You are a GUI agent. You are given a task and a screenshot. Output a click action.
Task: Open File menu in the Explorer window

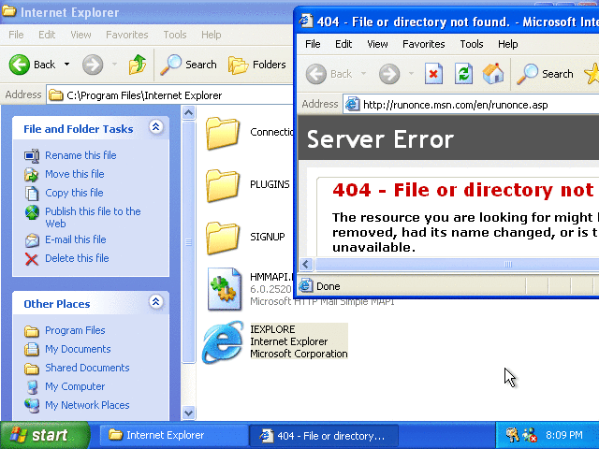pyautogui.click(x=16, y=35)
